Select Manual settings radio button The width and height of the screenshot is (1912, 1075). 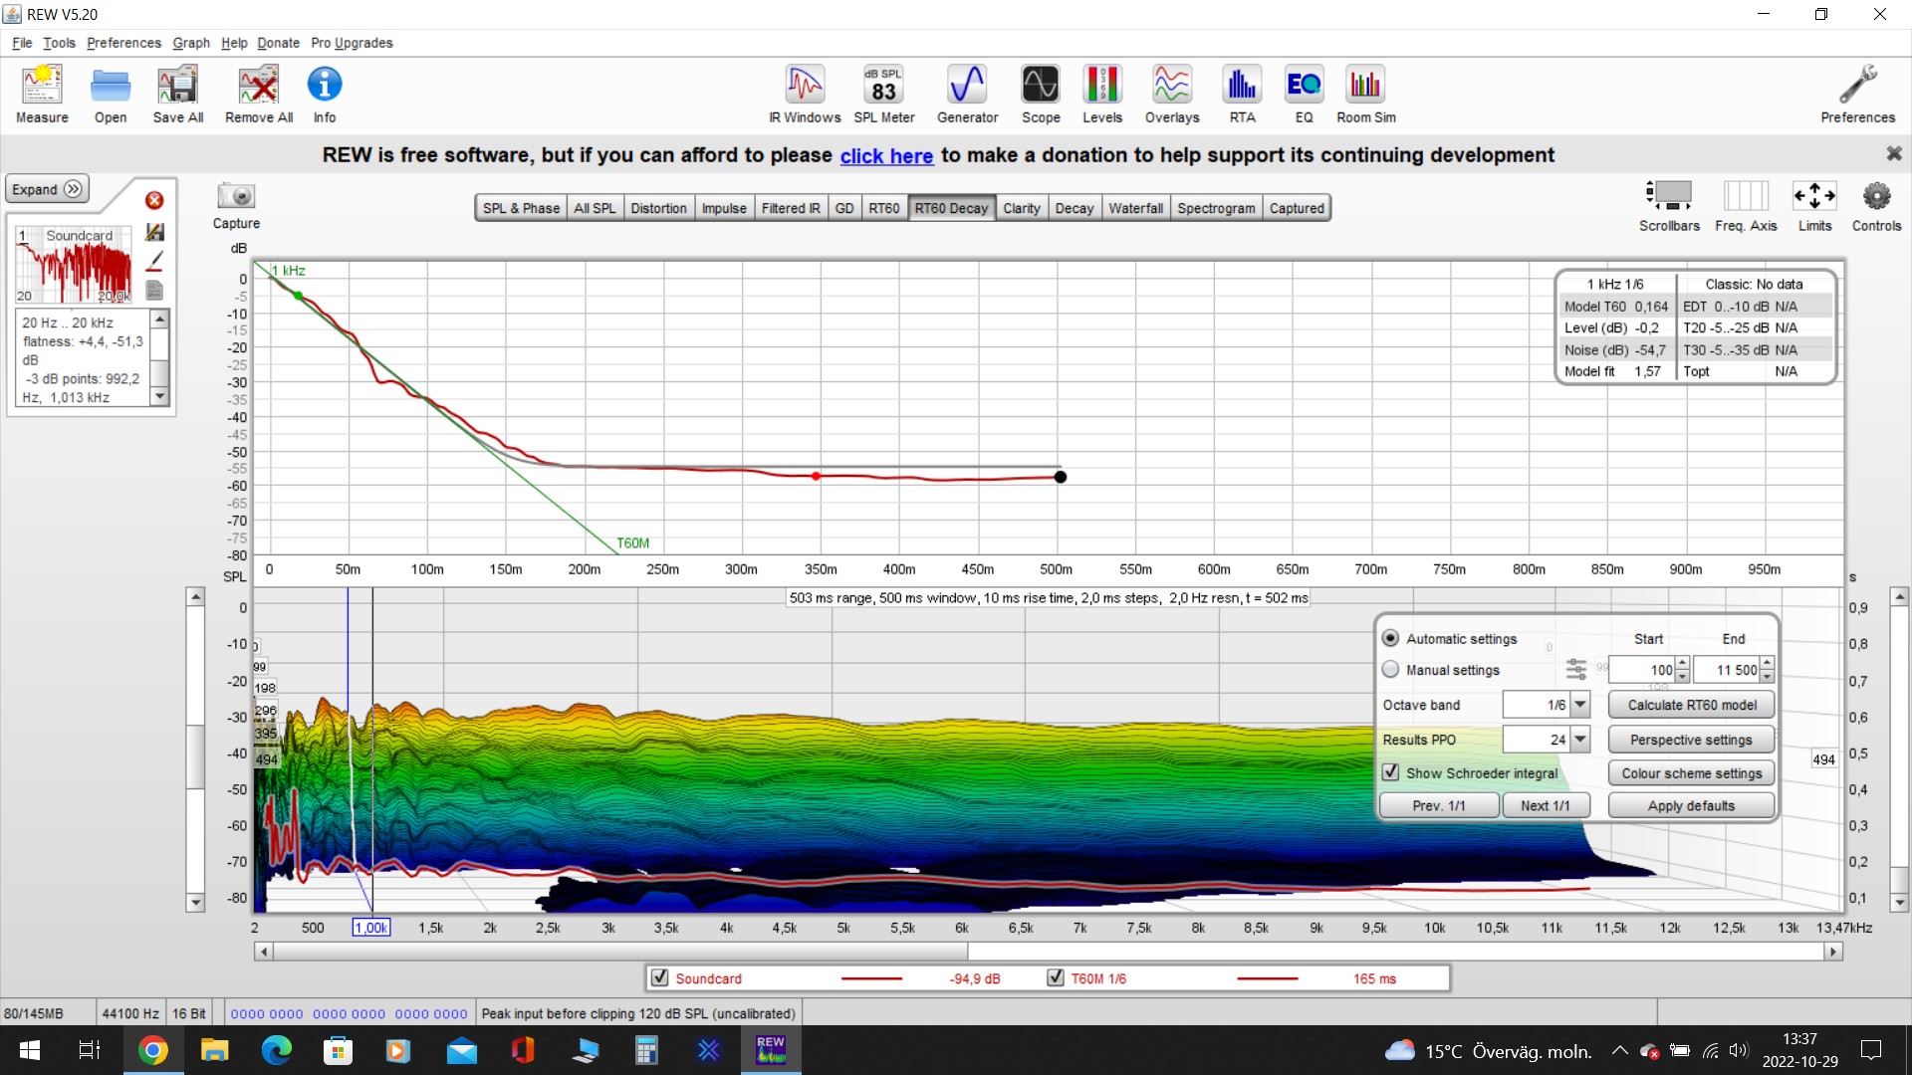[1390, 669]
